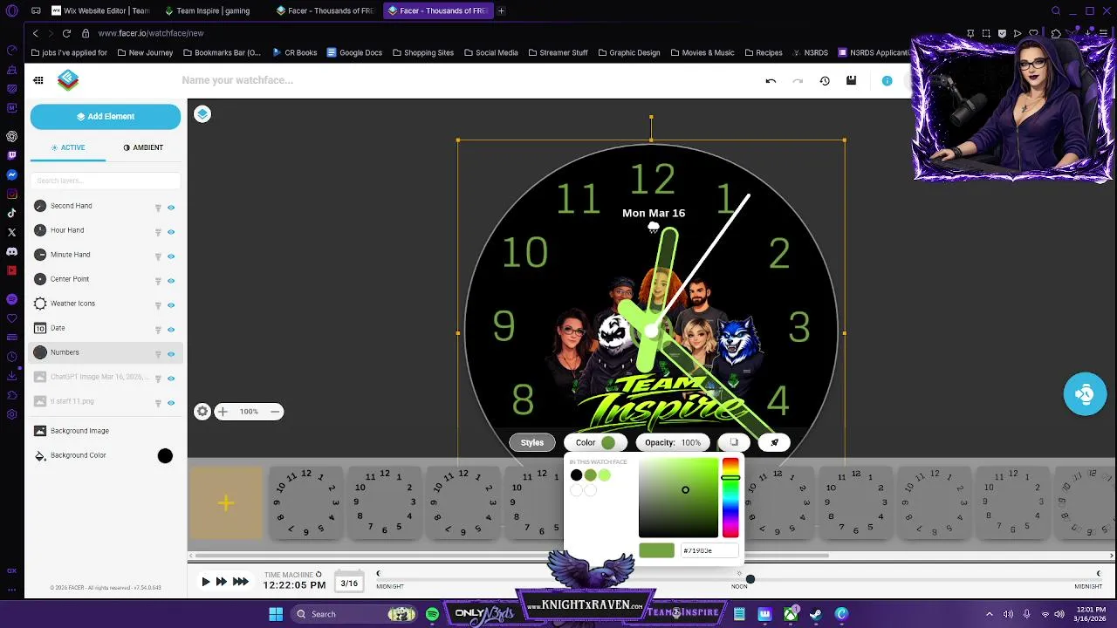Switch to the AMBIENT mode tab

tap(143, 147)
